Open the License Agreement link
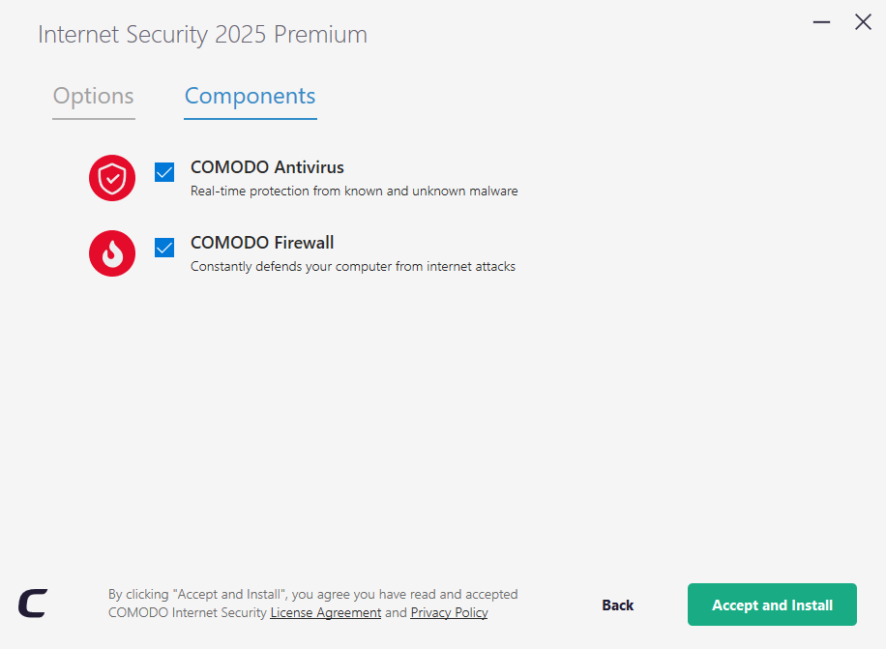886x649 pixels. coord(325,613)
